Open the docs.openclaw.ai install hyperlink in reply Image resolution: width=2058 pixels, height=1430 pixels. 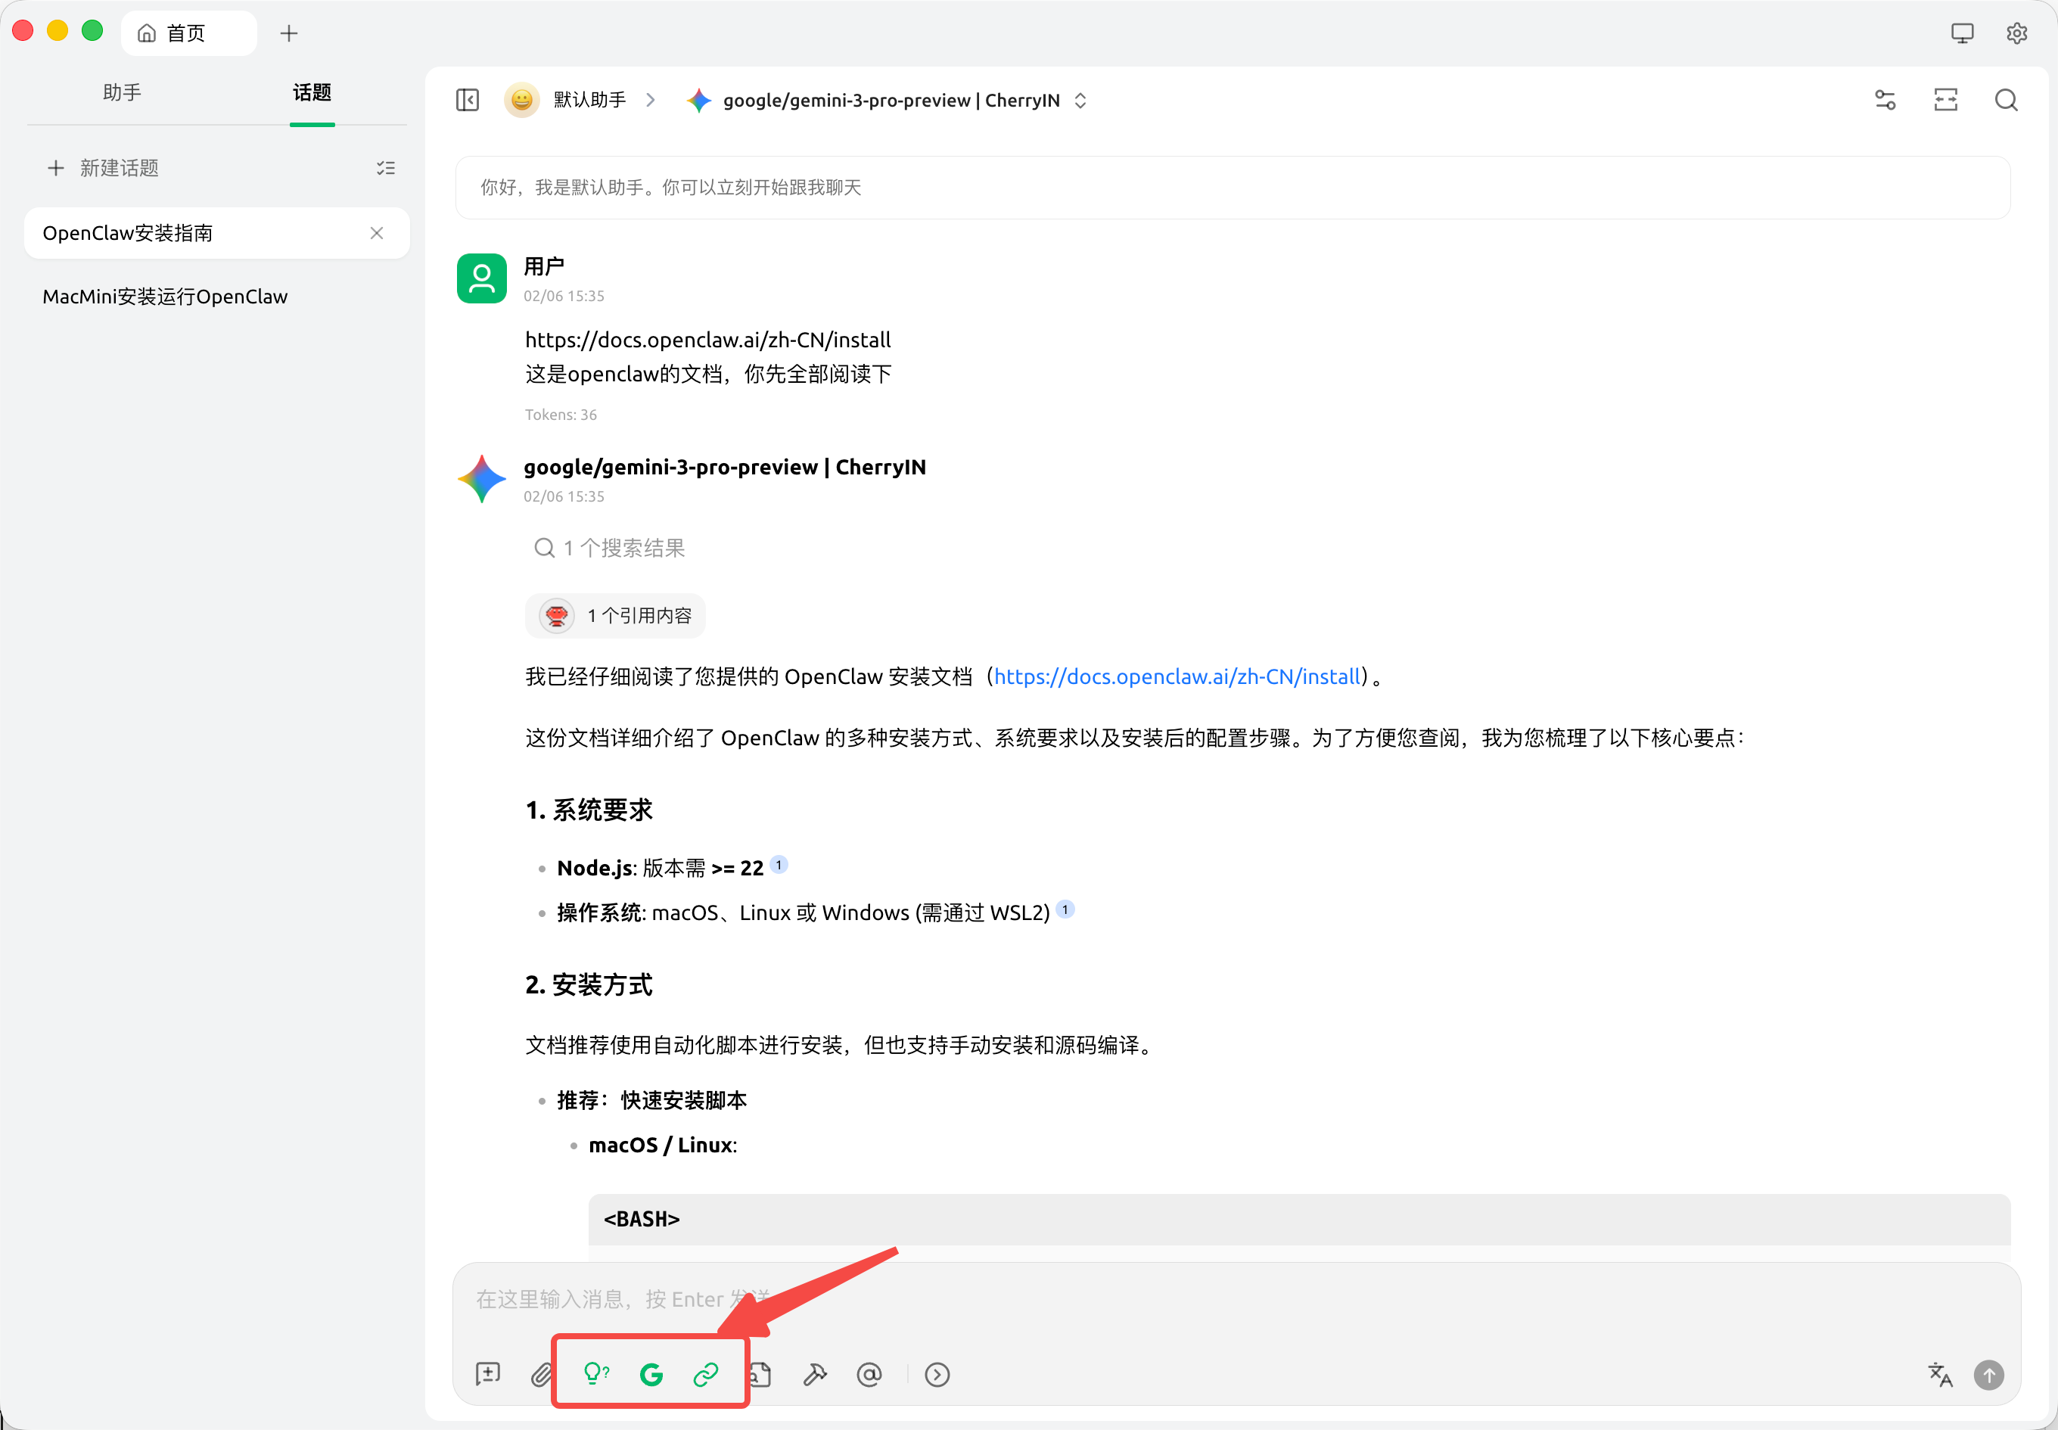[x=1177, y=676]
